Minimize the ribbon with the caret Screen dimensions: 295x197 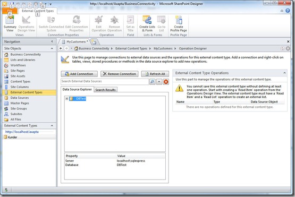(x=282, y=11)
